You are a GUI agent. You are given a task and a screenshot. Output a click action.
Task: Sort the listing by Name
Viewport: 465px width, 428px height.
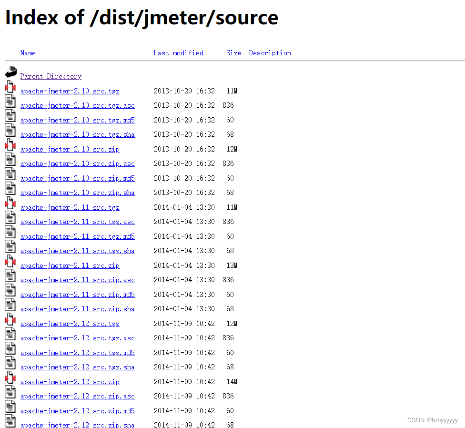click(x=28, y=53)
